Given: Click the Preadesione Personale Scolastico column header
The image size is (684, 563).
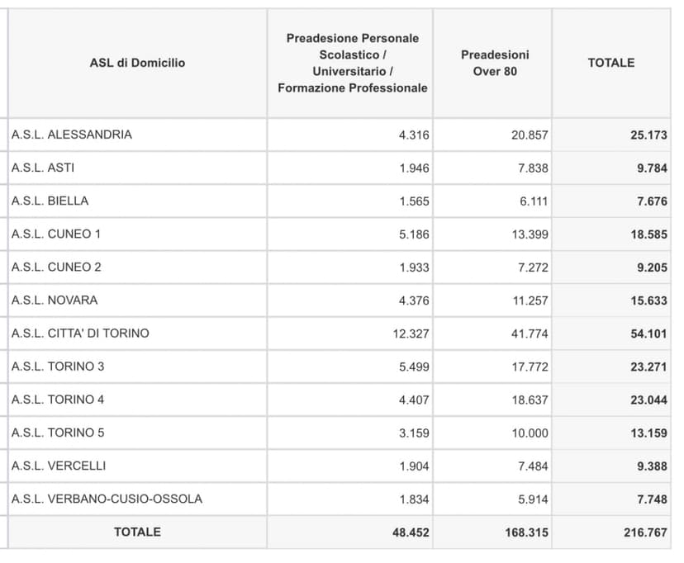Looking at the screenshot, I should [x=352, y=63].
